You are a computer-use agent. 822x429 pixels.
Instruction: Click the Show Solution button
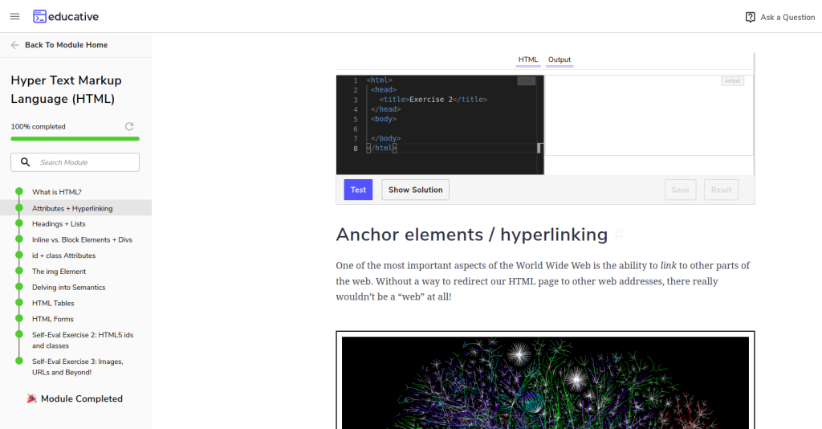click(x=415, y=190)
